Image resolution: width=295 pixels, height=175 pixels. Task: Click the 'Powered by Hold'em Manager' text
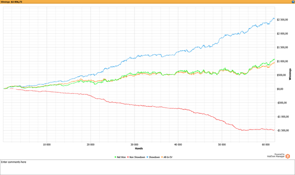pyautogui.click(x=276, y=155)
